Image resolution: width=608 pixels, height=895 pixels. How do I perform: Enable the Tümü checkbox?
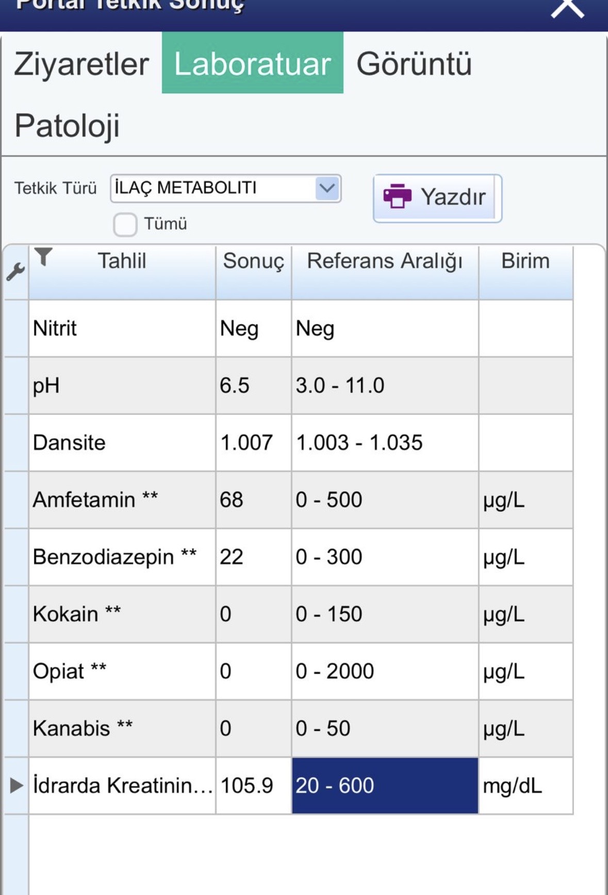click(x=125, y=224)
